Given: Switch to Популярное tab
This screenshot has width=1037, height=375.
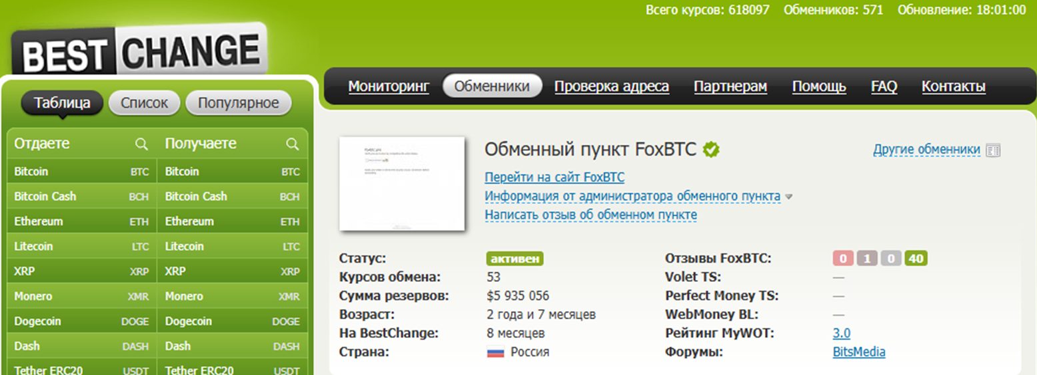Looking at the screenshot, I should tap(238, 103).
